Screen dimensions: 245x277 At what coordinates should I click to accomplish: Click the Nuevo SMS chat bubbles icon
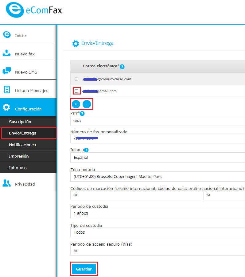pos(7,71)
